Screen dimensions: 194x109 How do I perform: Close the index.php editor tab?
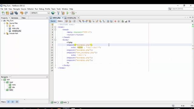pyautogui.click(x=63, y=18)
